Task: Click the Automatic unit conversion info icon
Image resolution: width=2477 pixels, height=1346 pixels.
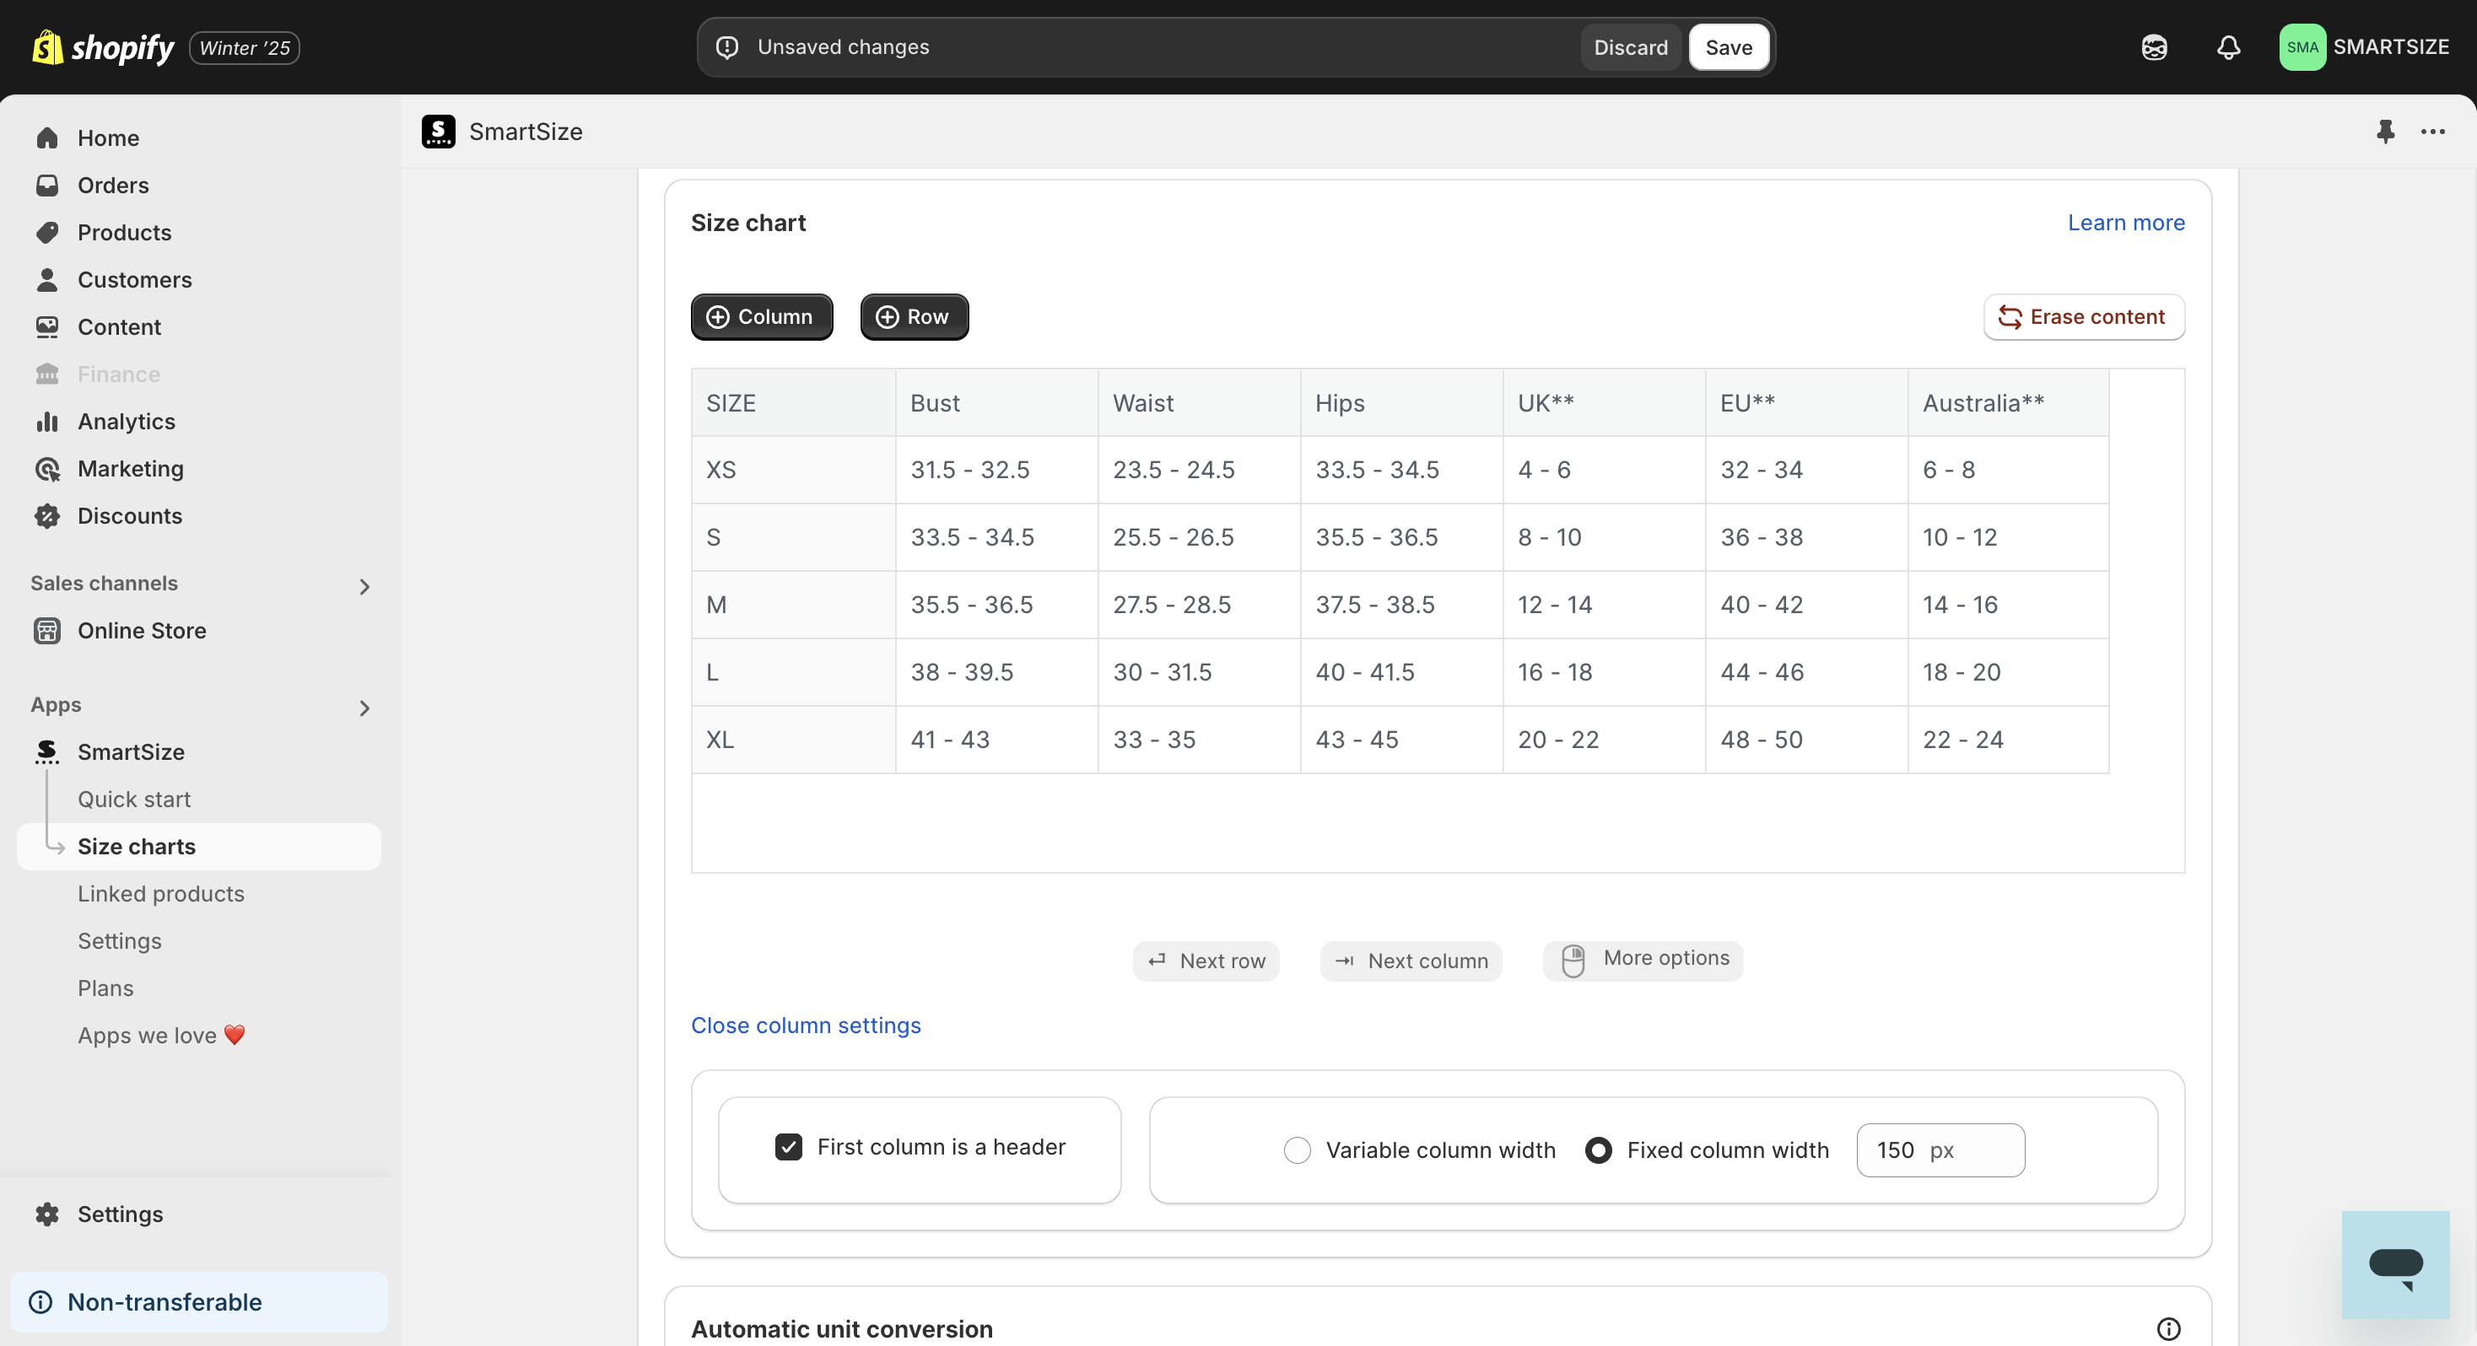Action: (2168, 1328)
